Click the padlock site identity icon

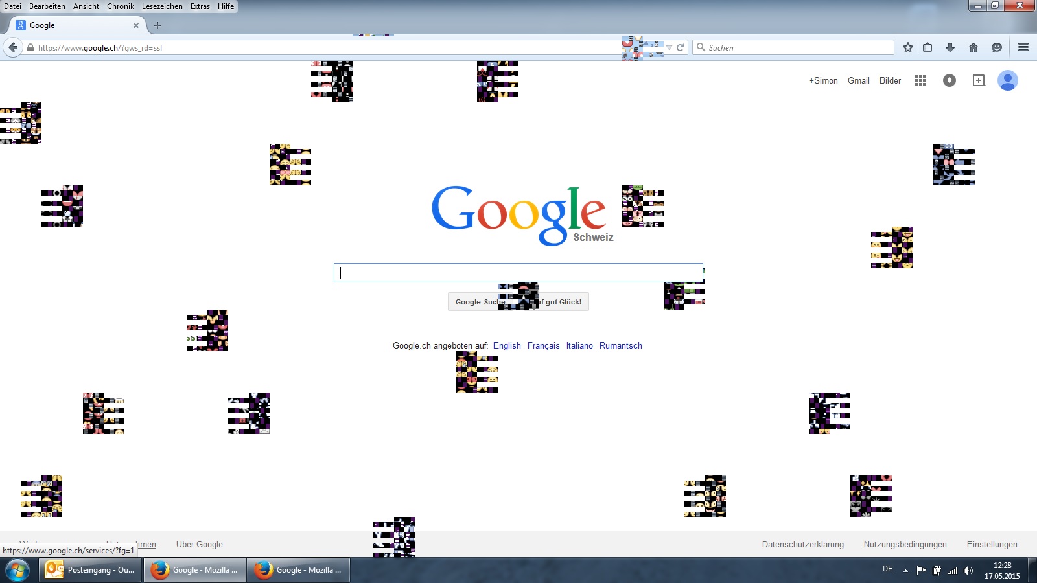(30, 47)
